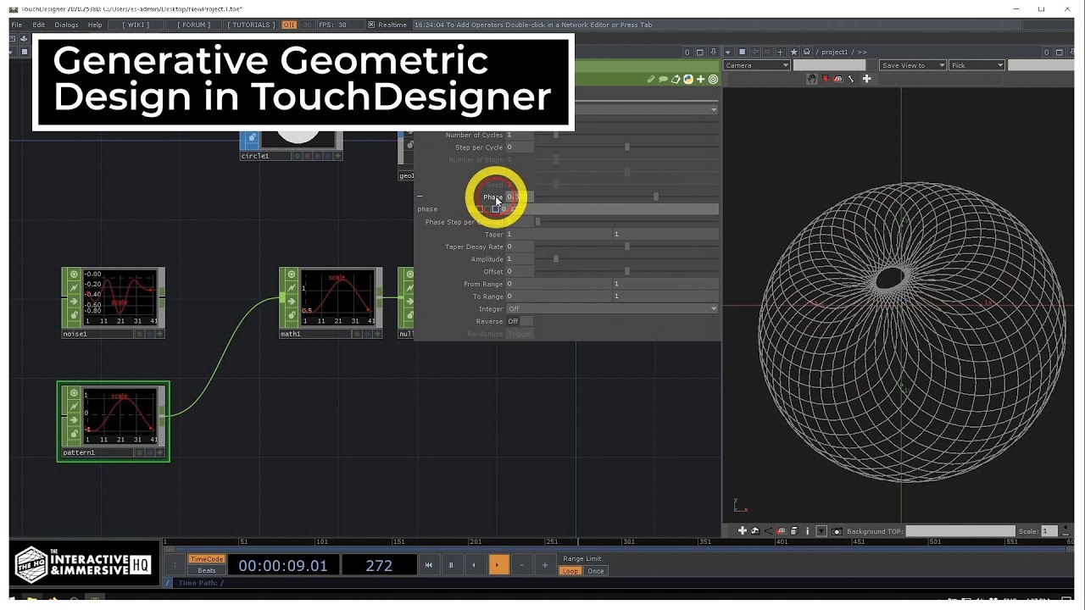
Task: Click the home view plus icon at viewer bottom
Action: coord(742,531)
